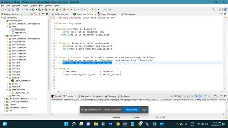228x128 pixels.
Task: Click the Save All toolbar icon
Action: click(13, 10)
